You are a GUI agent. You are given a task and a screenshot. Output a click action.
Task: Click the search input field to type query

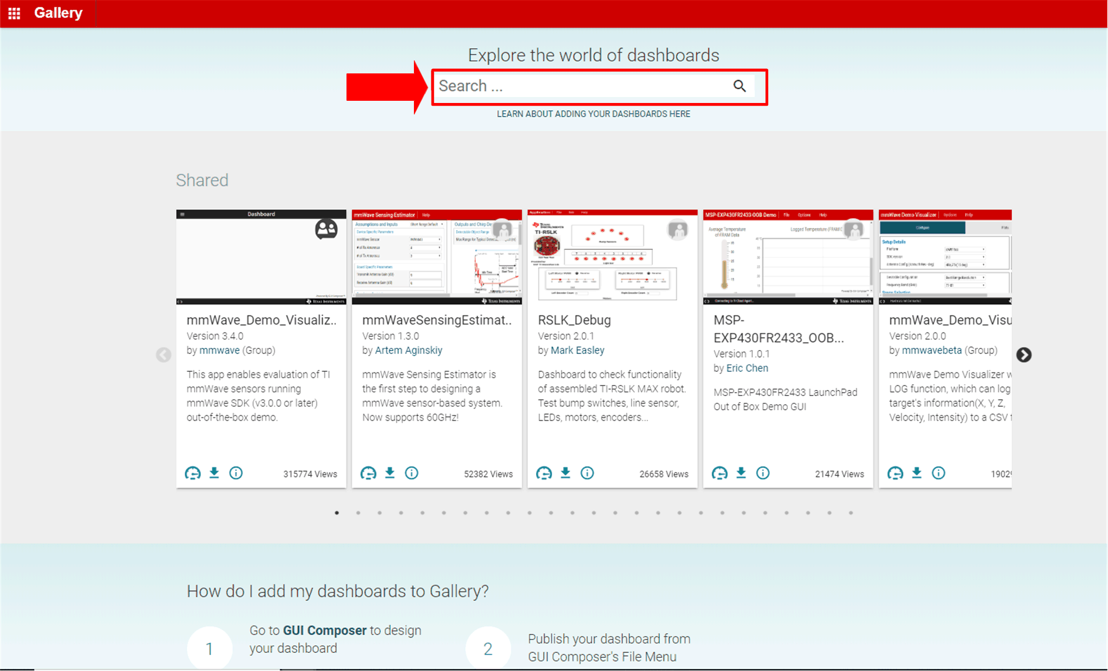tap(594, 85)
